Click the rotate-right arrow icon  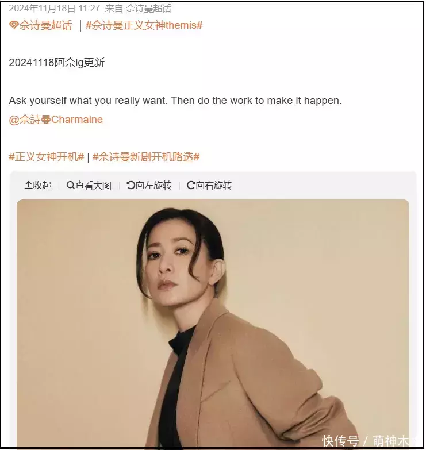click(191, 185)
